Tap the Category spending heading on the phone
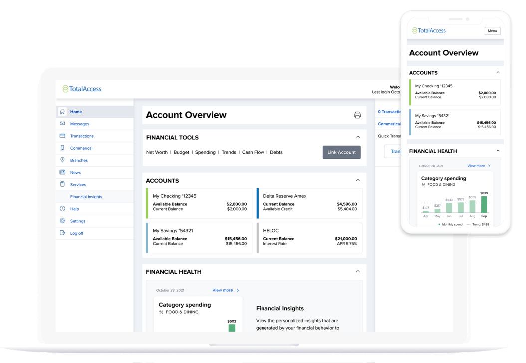 pos(444,178)
